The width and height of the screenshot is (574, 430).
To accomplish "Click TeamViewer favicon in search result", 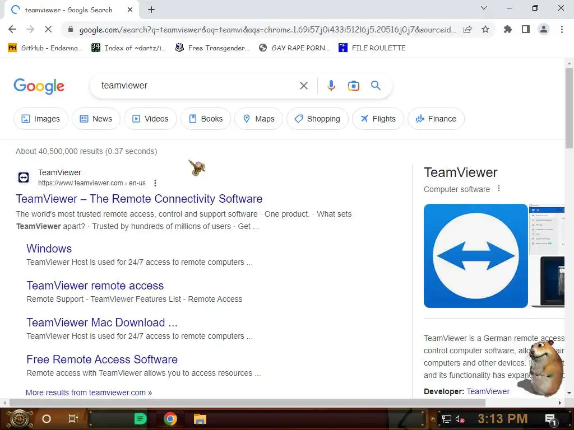I will tap(24, 177).
